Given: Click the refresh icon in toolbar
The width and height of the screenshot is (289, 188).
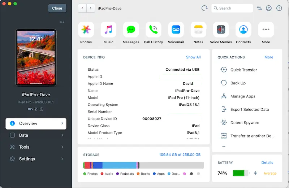Looking at the screenshot, I should (x=204, y=8).
